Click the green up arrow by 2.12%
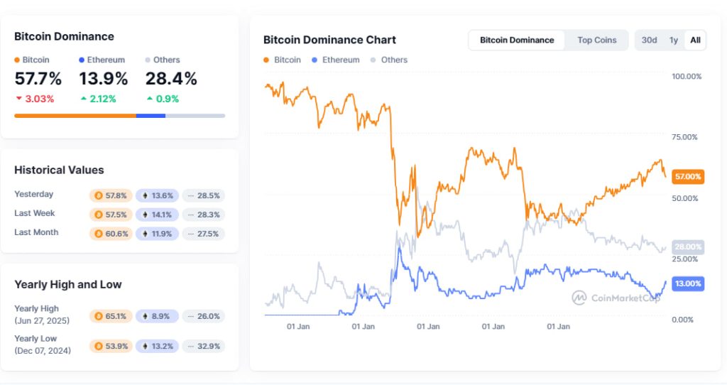The image size is (727, 385). point(84,99)
